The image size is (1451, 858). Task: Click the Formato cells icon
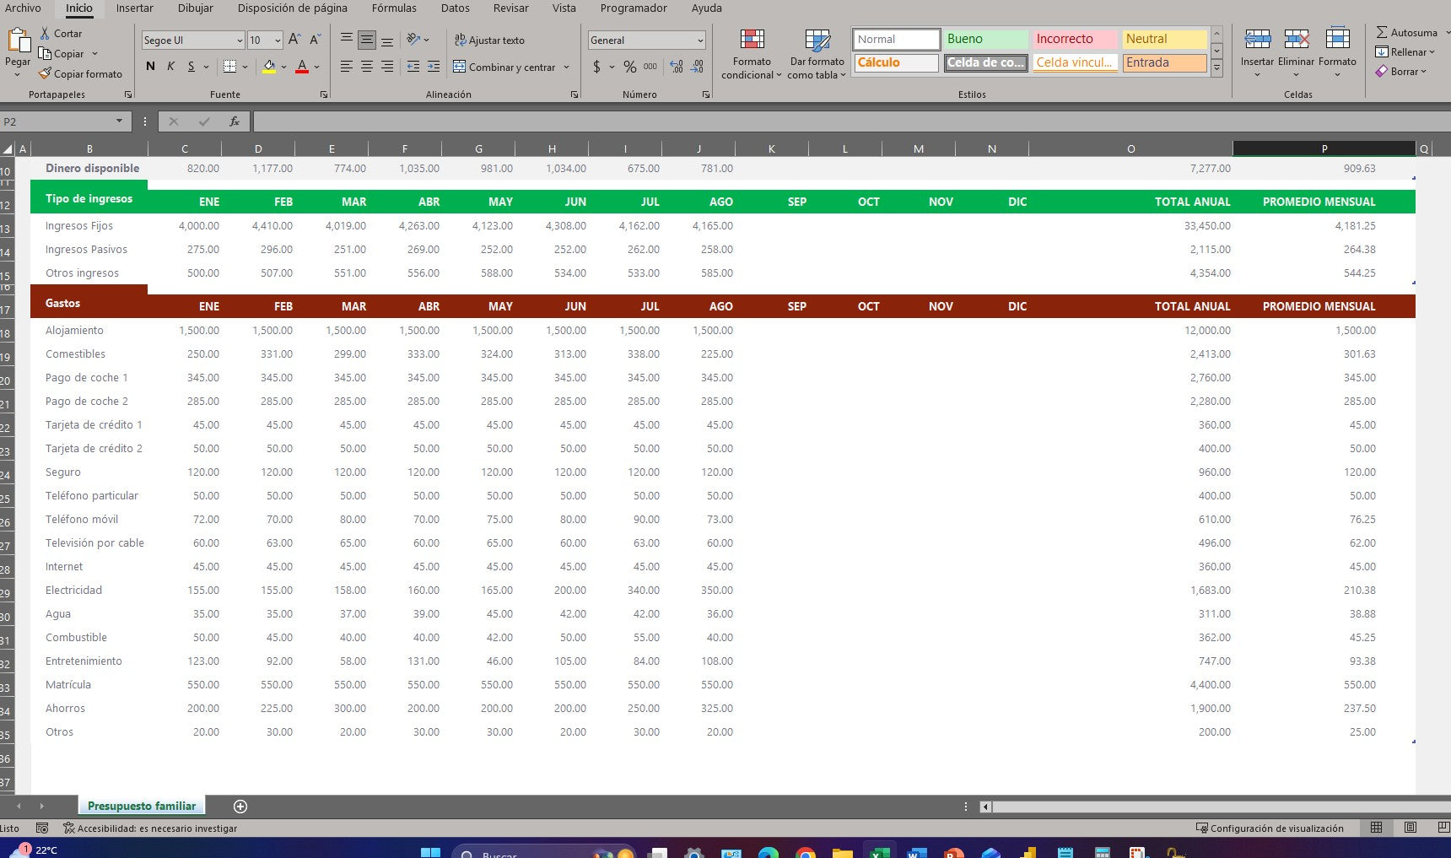(x=1337, y=39)
